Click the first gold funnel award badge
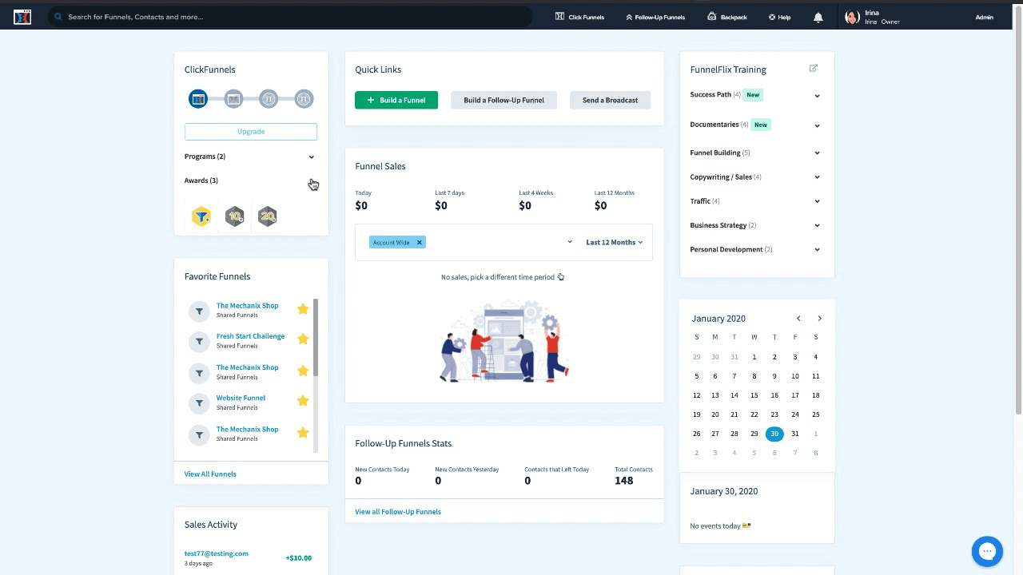Screen dimensions: 1023x575 coord(201,216)
